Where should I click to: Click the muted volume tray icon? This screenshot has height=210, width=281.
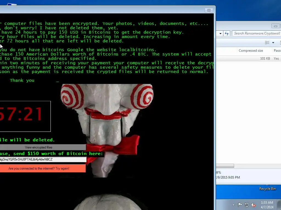click(x=253, y=205)
